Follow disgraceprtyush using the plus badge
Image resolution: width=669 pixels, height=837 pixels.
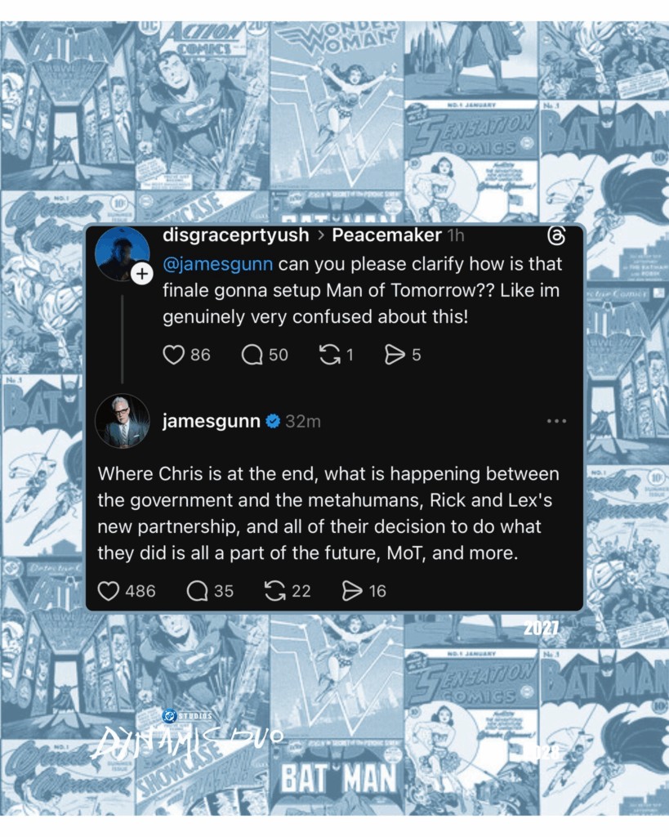[142, 274]
